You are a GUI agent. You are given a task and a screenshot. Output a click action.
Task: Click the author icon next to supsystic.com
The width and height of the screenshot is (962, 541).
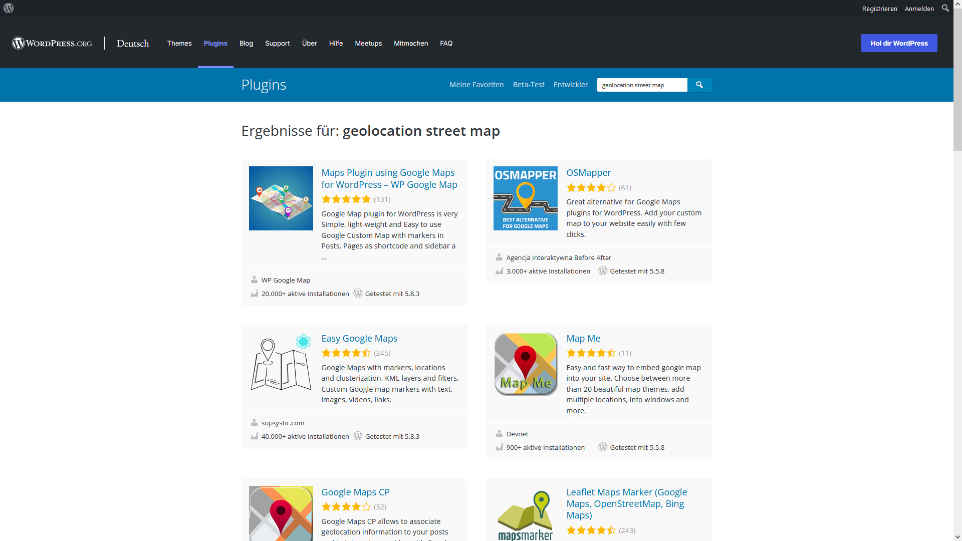click(x=254, y=422)
